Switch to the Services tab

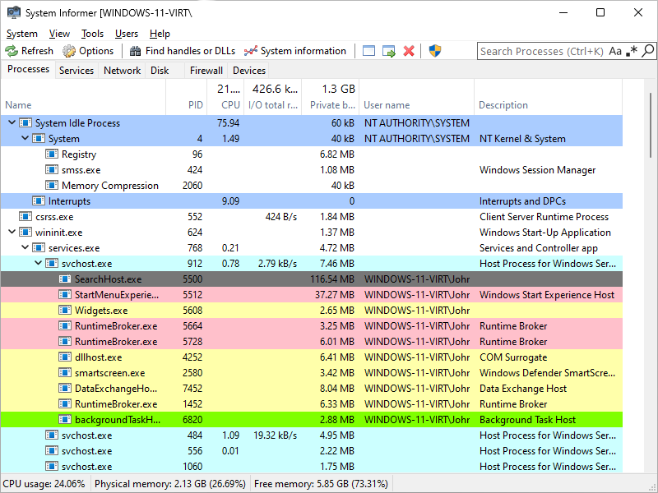coord(76,71)
